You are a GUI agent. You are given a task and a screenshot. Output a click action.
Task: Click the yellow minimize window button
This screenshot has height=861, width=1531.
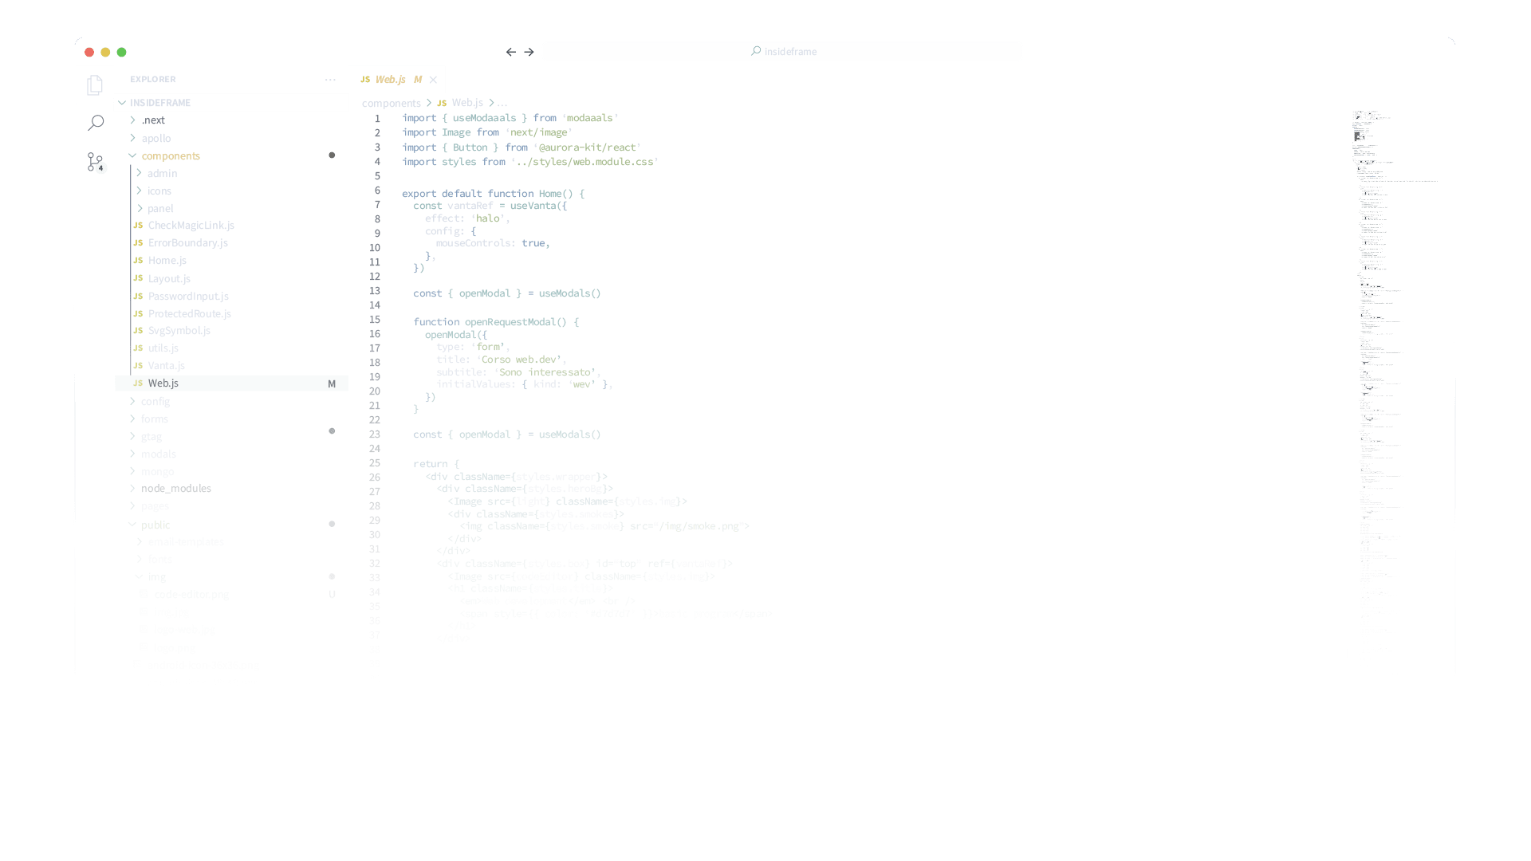[x=105, y=53]
